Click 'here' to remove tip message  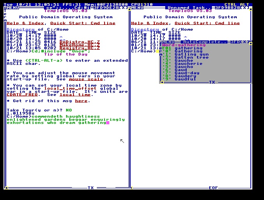(81, 101)
